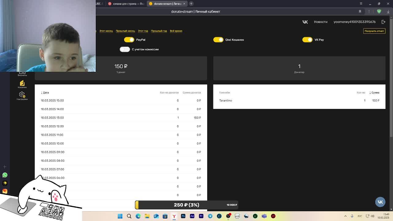Click the Получить отчет button
Image resolution: width=393 pixels, height=221 pixels.
pos(374,31)
